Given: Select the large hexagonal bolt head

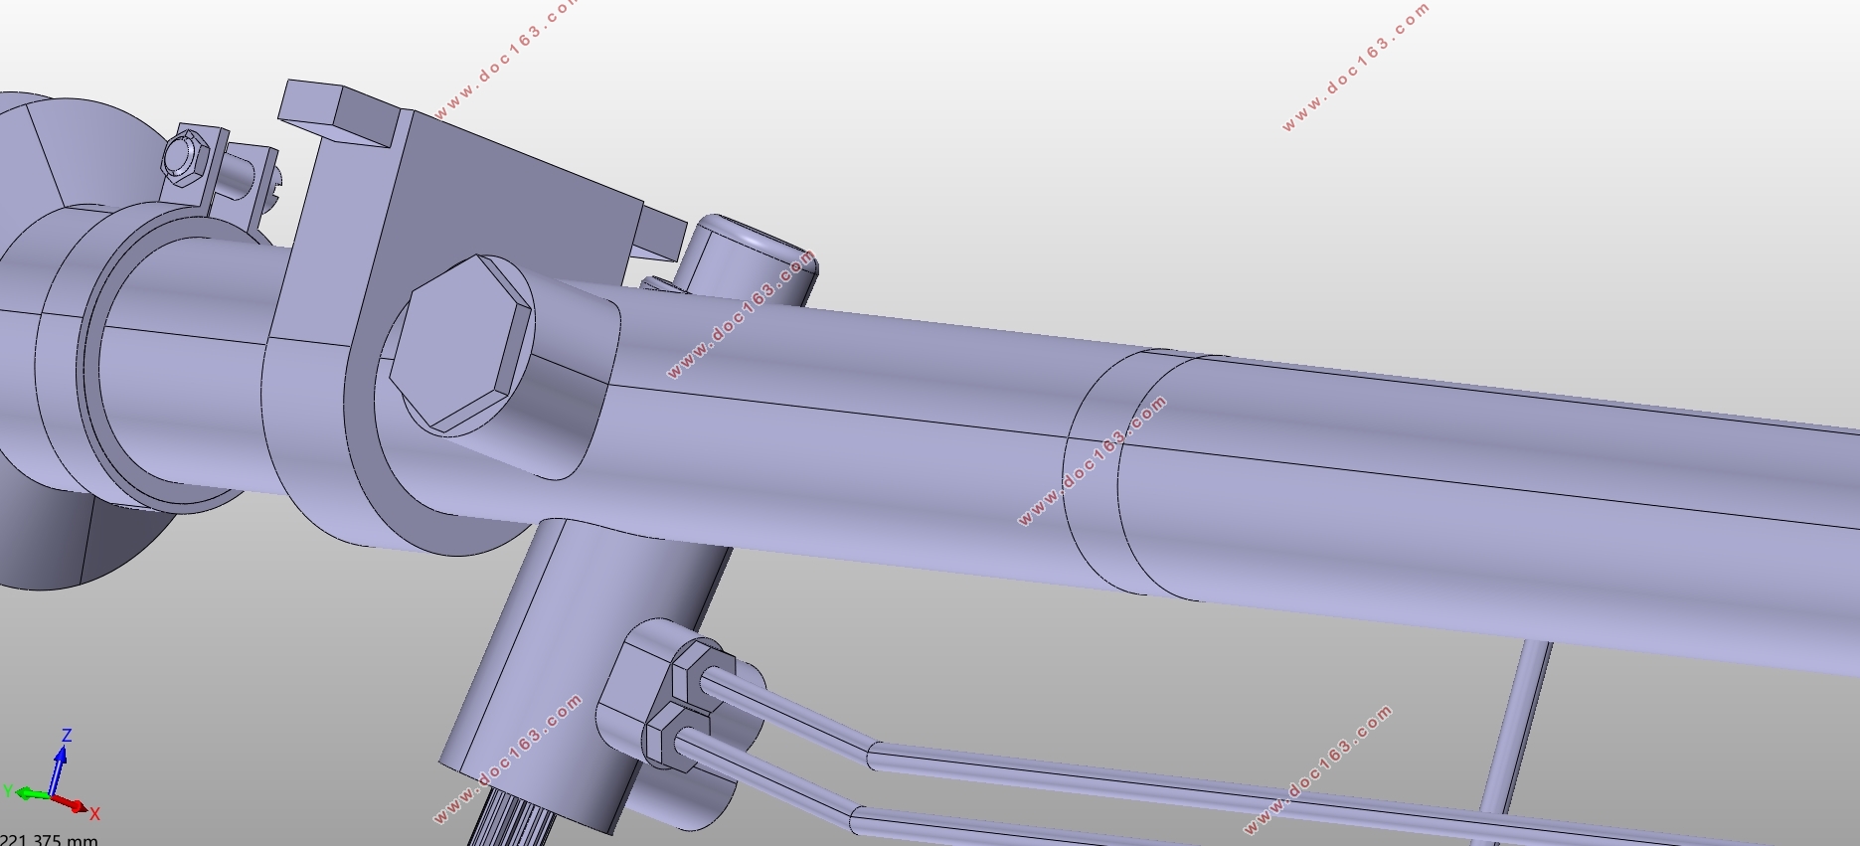Looking at the screenshot, I should click(460, 344).
